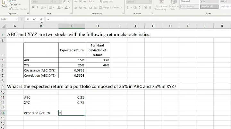Click the Paste button
This screenshot has width=231, height=129.
click(x=4, y=4)
